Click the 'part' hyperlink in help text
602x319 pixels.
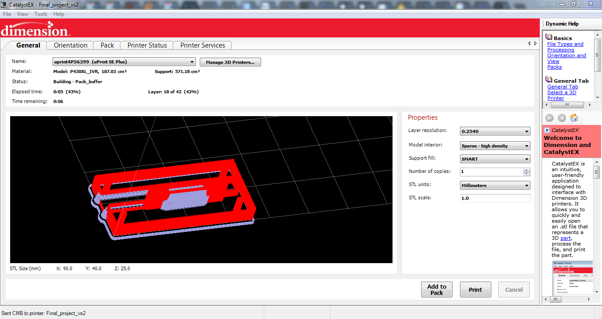point(565,238)
